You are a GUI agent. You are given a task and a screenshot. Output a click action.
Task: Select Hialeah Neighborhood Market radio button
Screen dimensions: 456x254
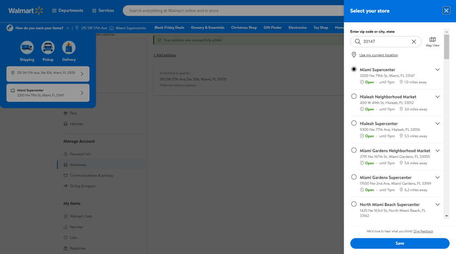(x=354, y=96)
